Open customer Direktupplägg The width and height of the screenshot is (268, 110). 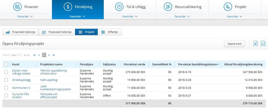coord(21,80)
